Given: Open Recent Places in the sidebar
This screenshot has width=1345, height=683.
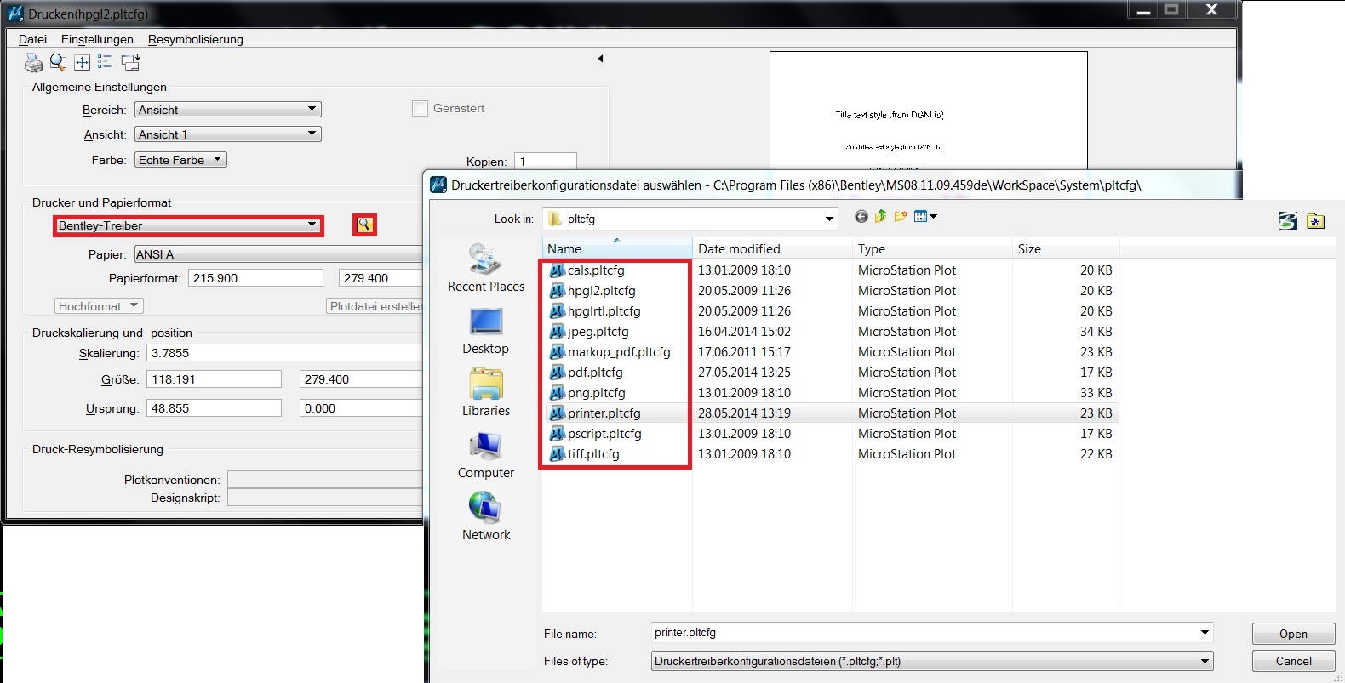Looking at the screenshot, I should (486, 269).
